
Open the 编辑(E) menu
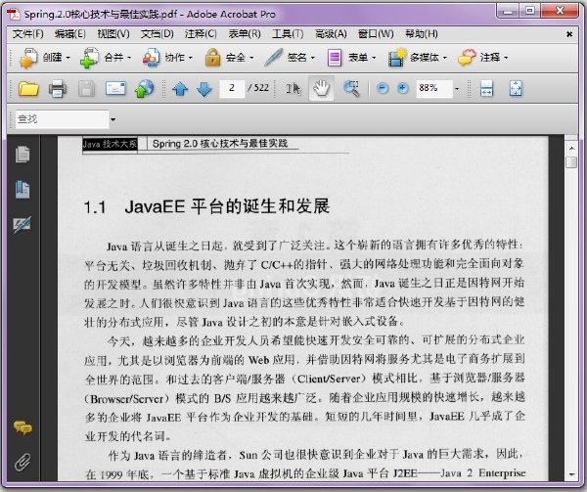70,34
